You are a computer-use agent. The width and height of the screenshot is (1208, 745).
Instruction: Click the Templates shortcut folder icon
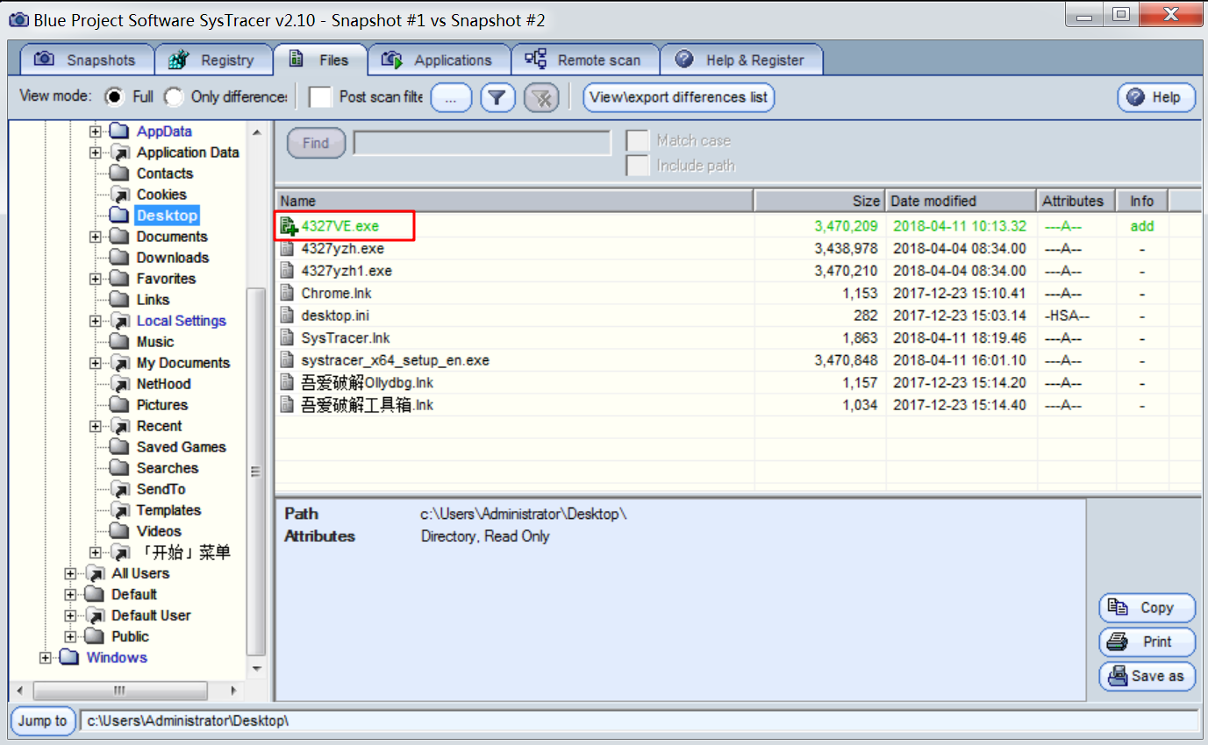point(120,510)
